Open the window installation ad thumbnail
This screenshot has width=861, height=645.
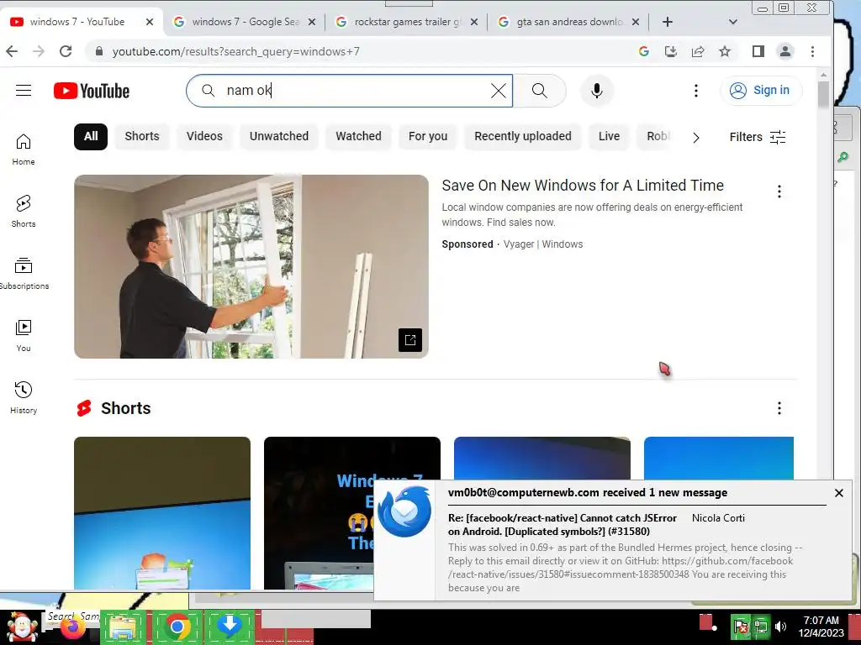251,266
